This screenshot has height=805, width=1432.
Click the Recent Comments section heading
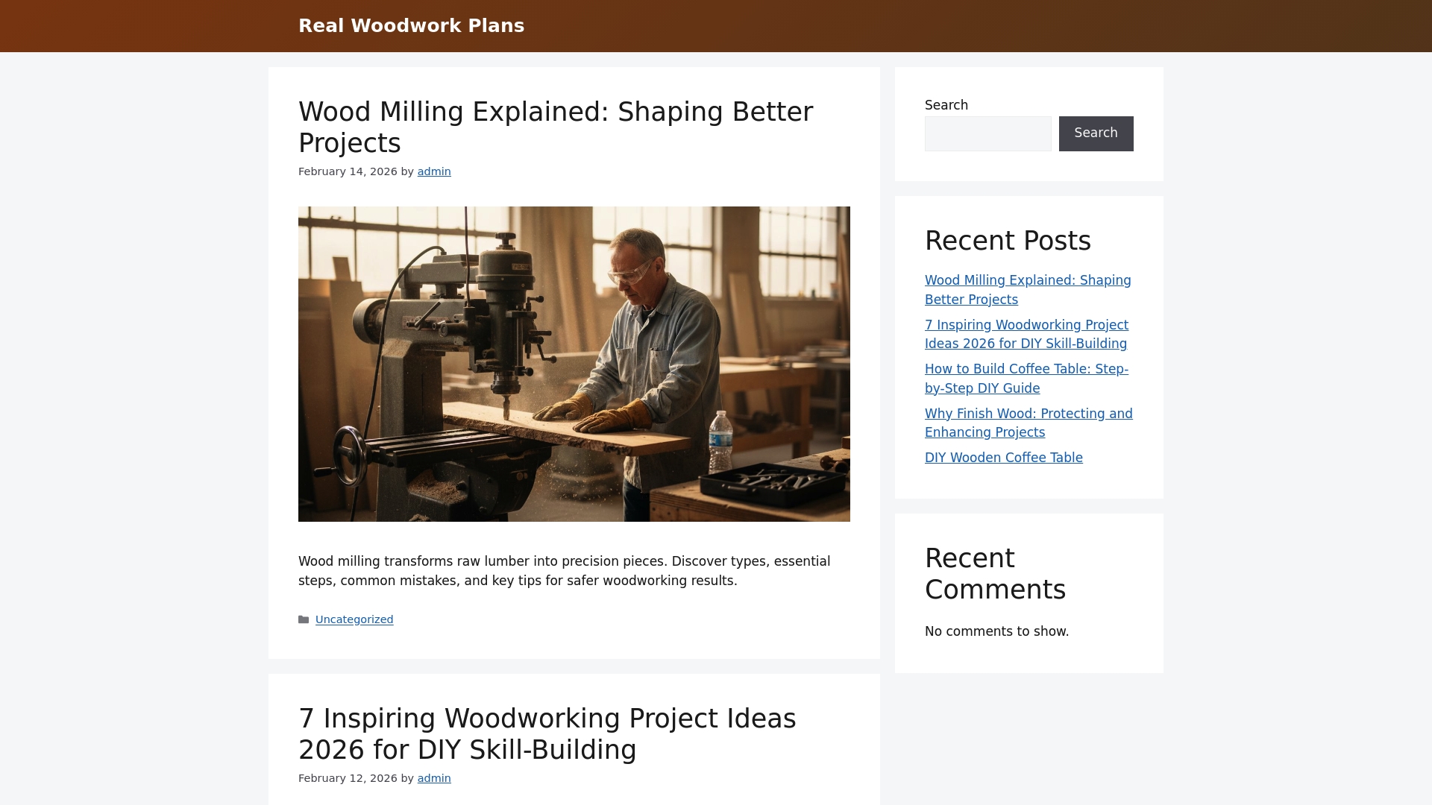point(995,573)
